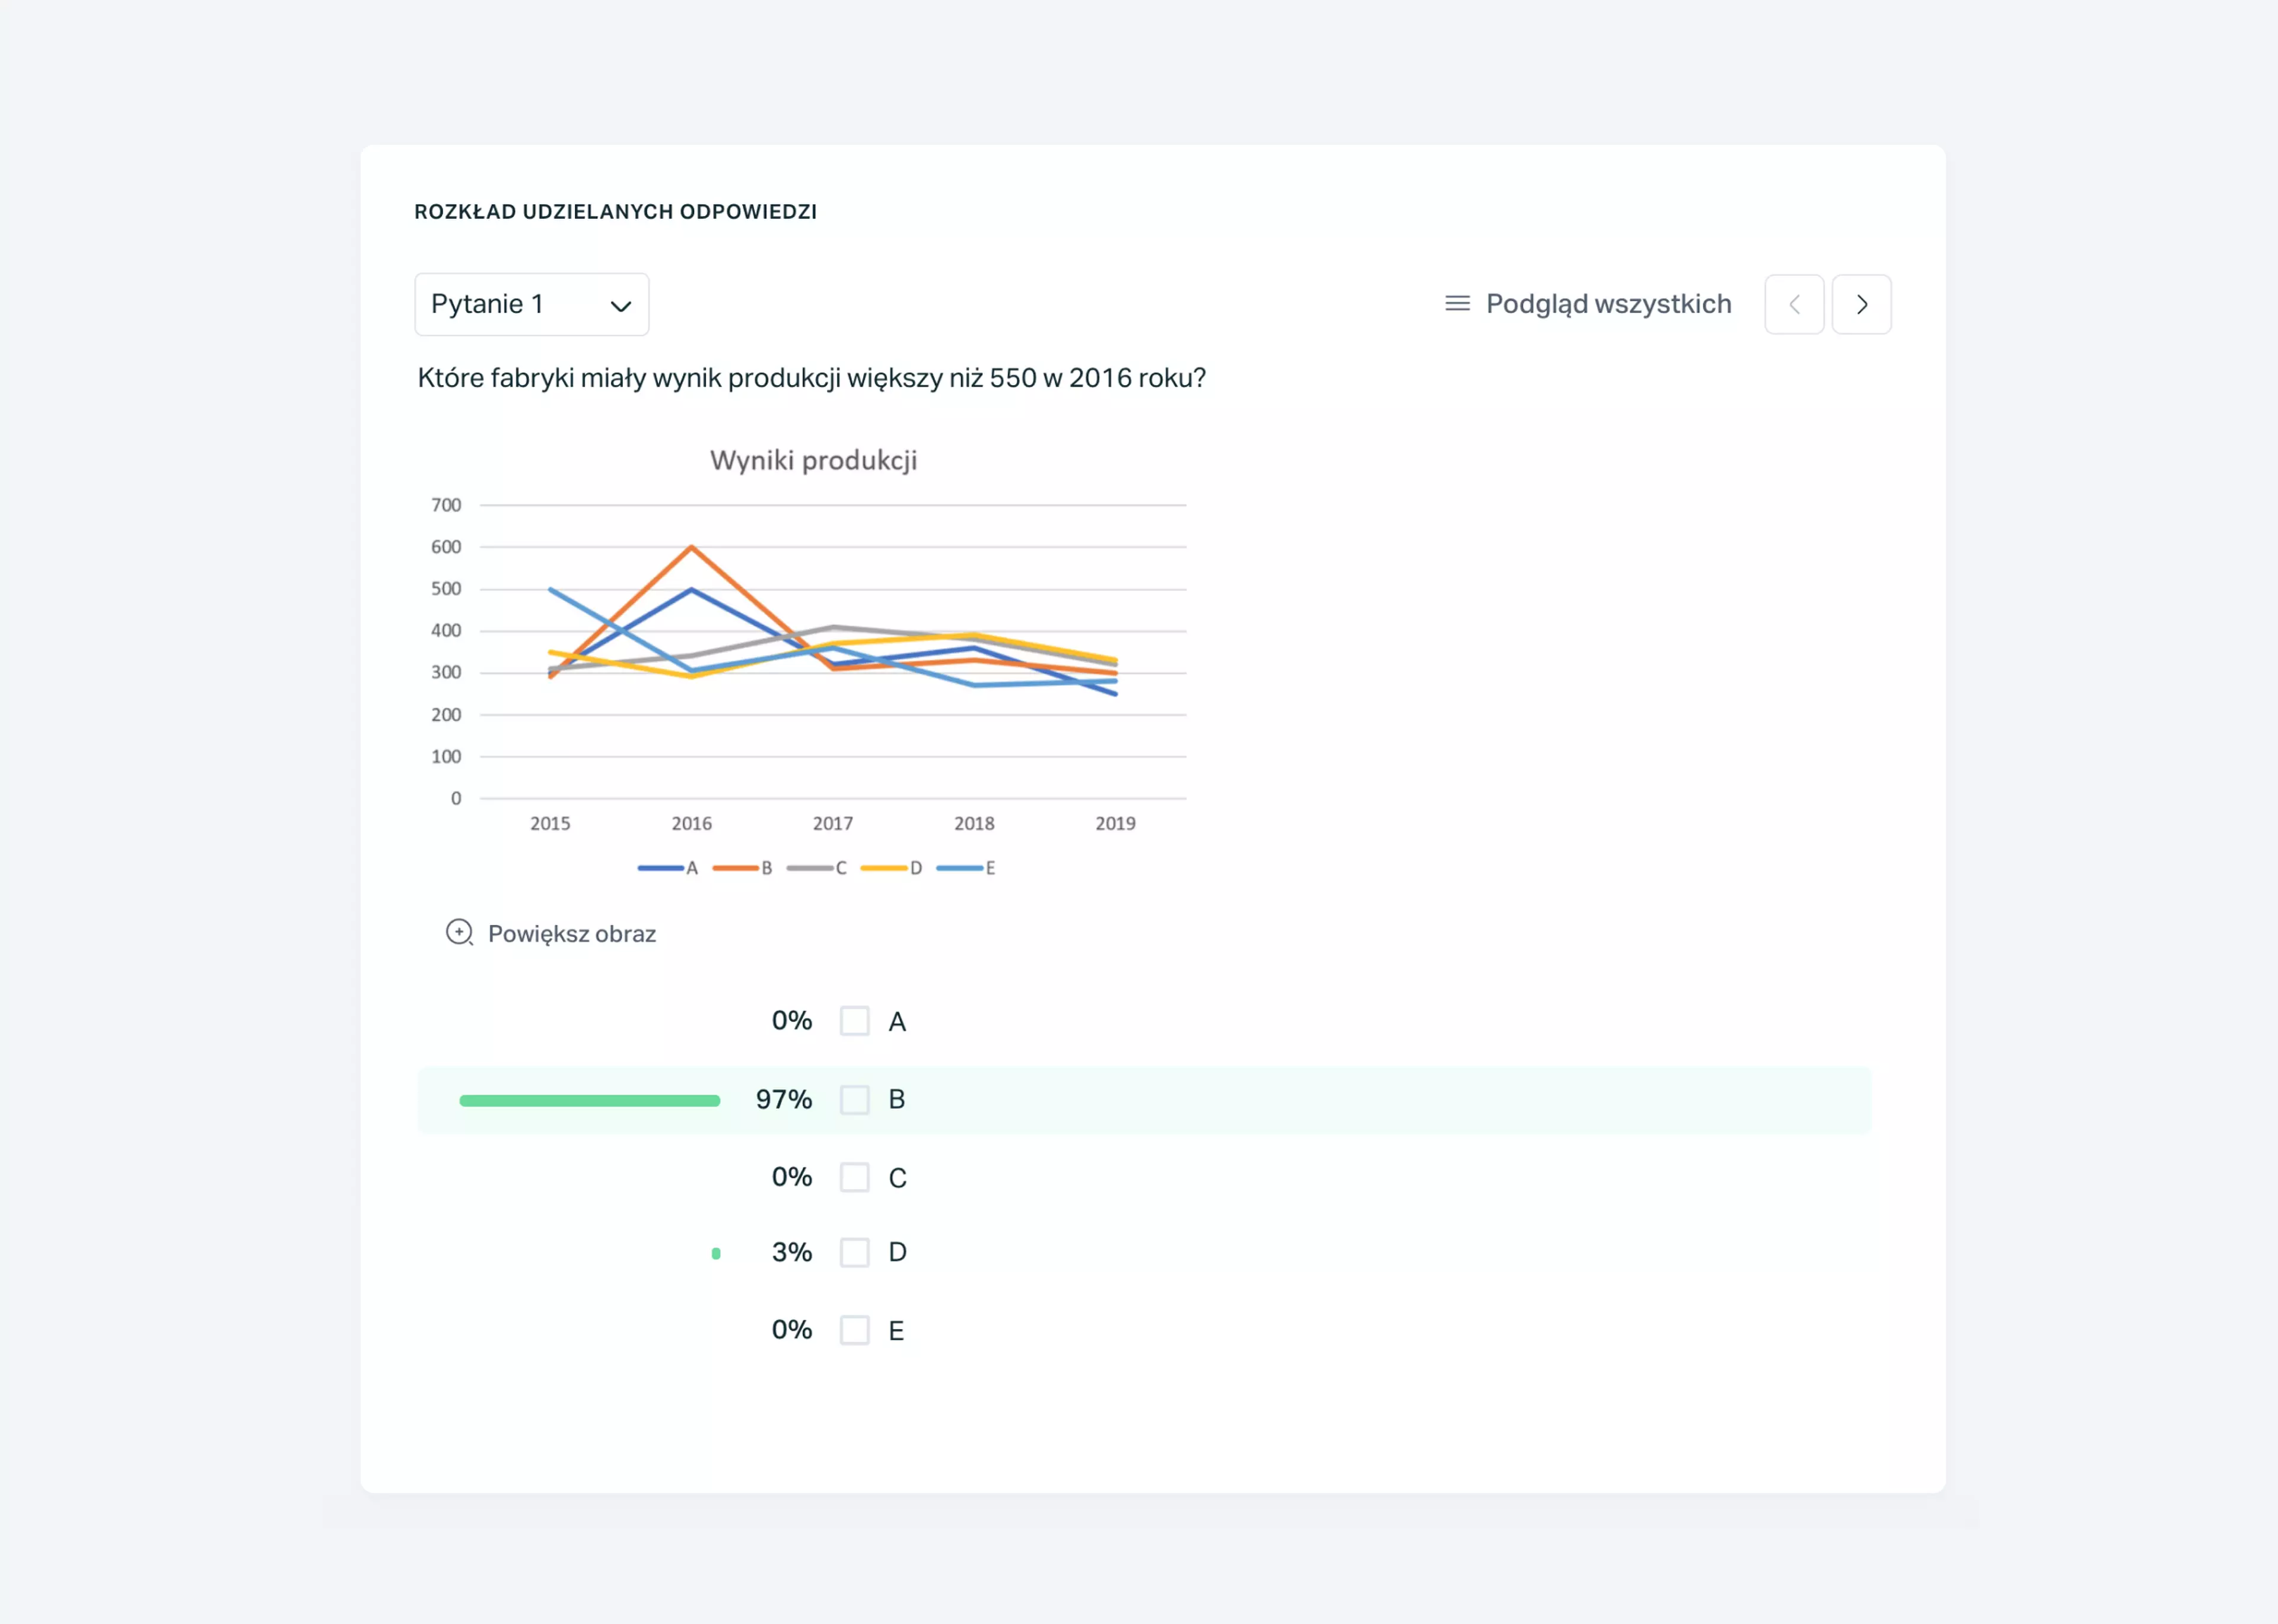
Task: Open the Pytanie 1 question dropdown
Action: [x=531, y=304]
